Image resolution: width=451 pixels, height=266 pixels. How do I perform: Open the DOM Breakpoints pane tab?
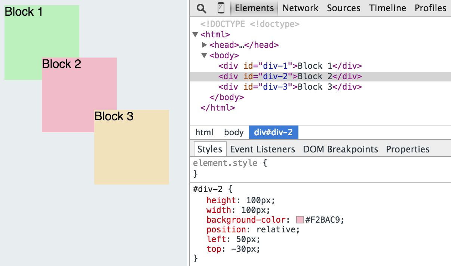click(x=340, y=149)
